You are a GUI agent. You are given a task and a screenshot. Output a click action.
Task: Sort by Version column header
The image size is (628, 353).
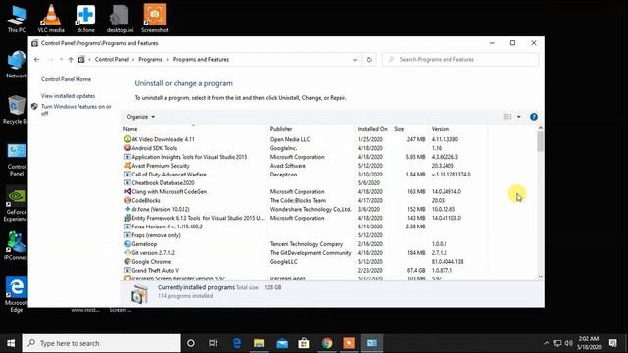point(458,129)
